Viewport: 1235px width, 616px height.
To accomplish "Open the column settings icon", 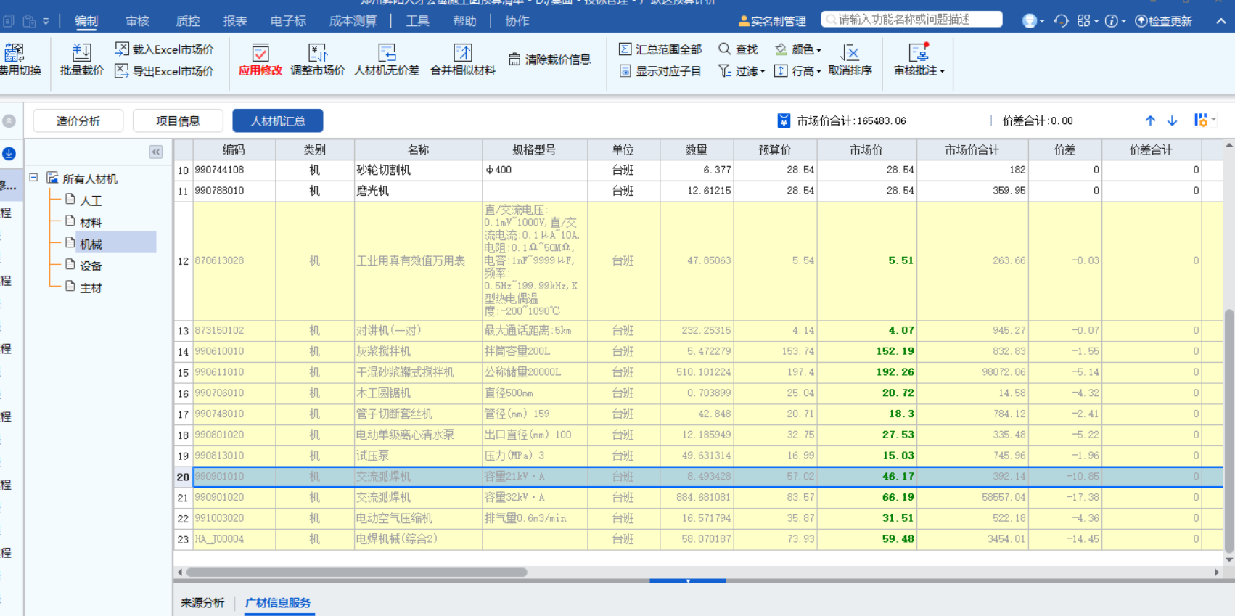I will 1202,120.
